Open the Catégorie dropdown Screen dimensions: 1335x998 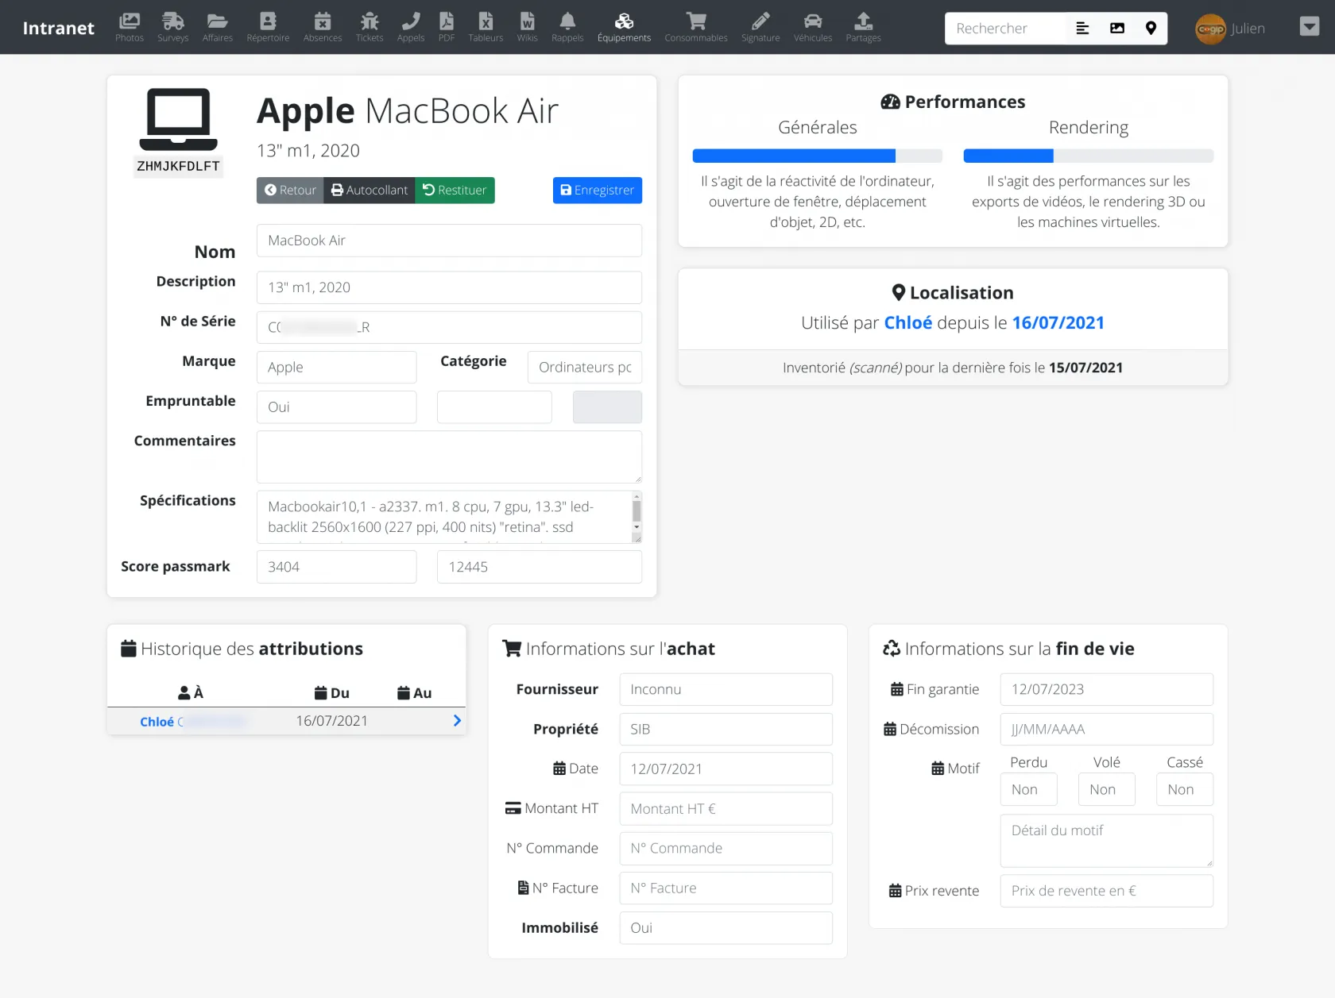point(584,368)
